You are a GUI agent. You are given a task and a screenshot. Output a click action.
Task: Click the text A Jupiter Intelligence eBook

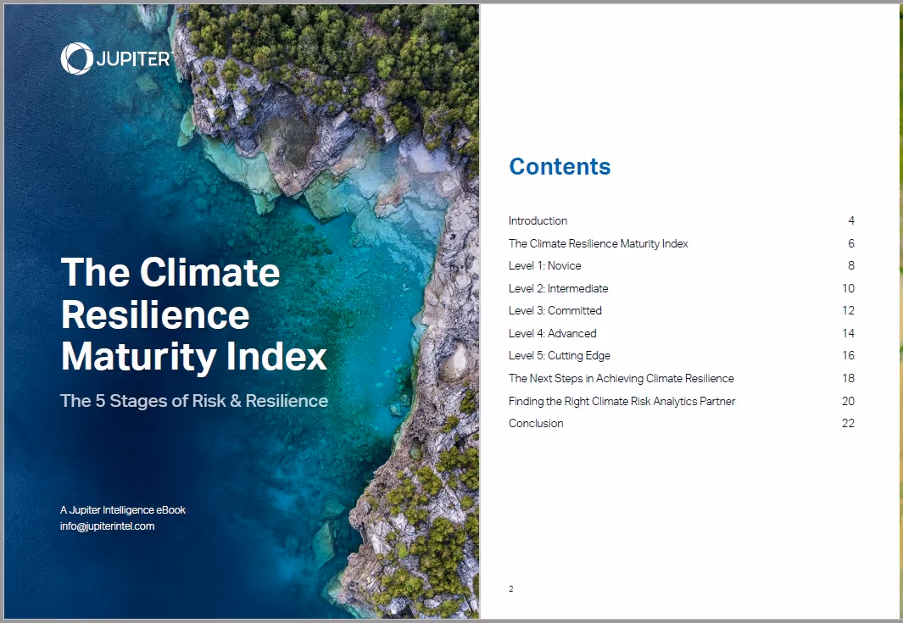coord(123,510)
